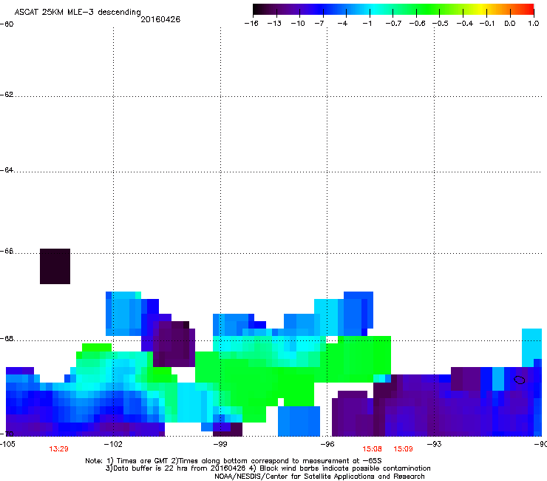Click the -93 longitude axis label
This screenshot has width=547, height=481.
434,444
